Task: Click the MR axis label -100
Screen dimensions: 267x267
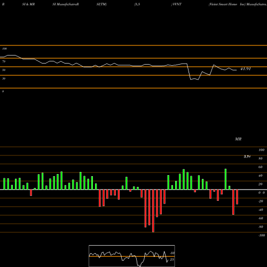Action: pyautogui.click(x=262, y=235)
